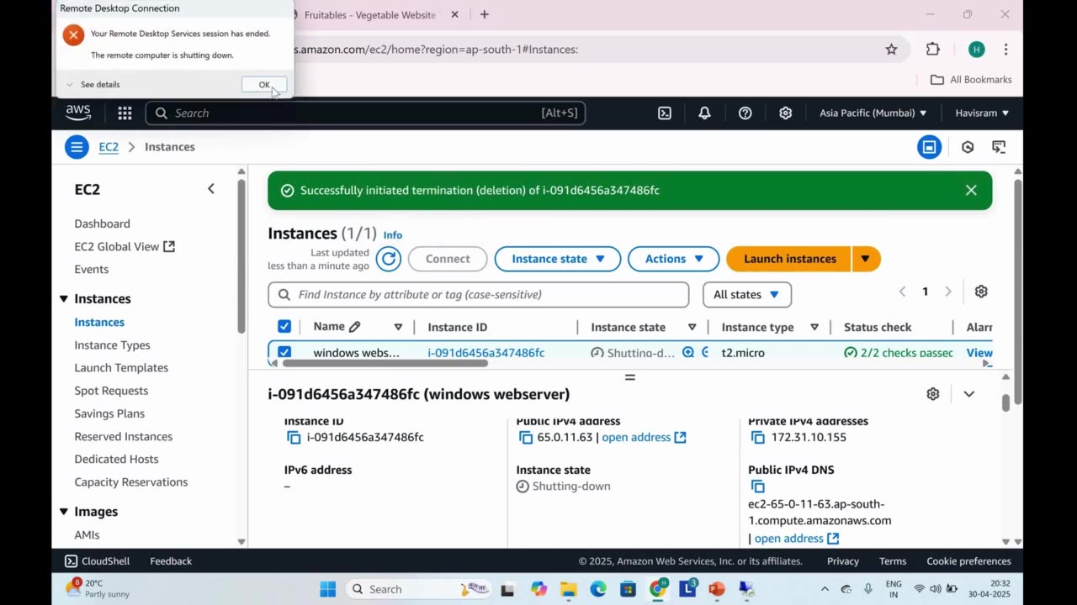Image resolution: width=1077 pixels, height=605 pixels.
Task: Copy the Instance ID in details panel
Action: (x=294, y=437)
